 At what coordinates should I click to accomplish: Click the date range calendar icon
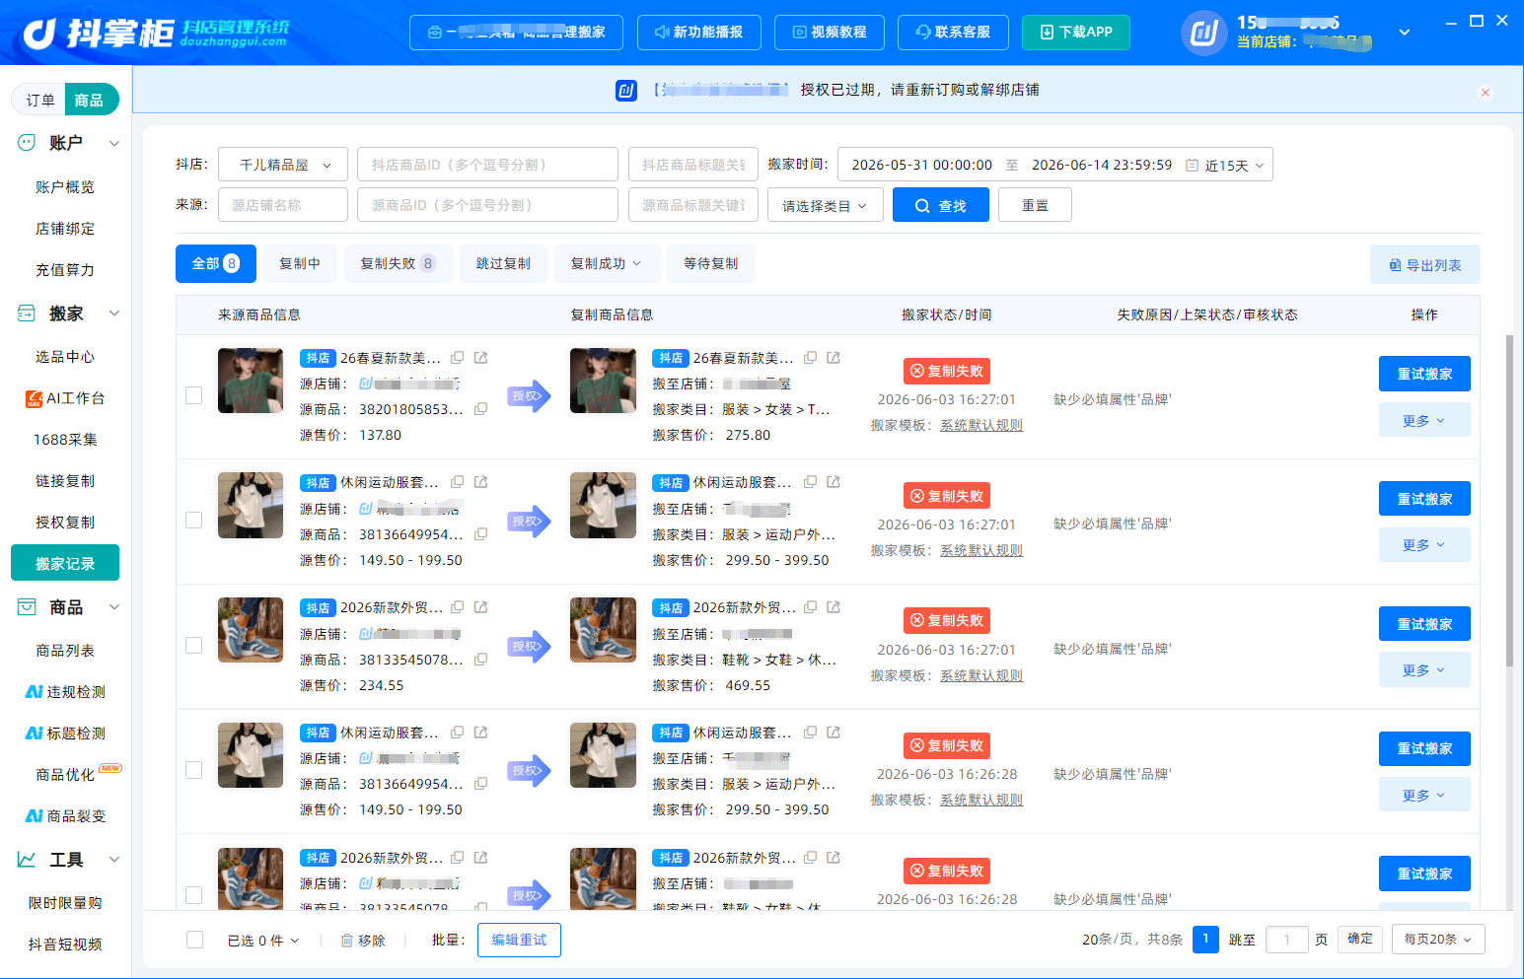(1192, 166)
